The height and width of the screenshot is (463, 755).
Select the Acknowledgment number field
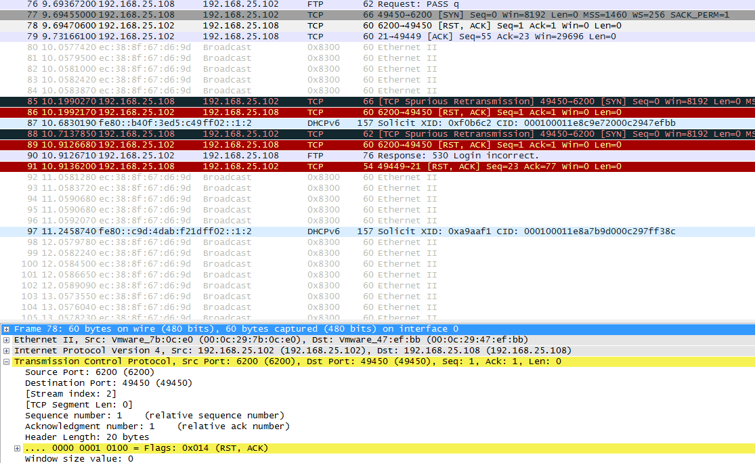point(157,426)
